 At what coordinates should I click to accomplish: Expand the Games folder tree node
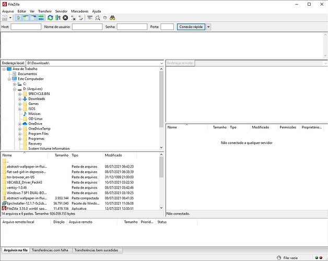19,104
